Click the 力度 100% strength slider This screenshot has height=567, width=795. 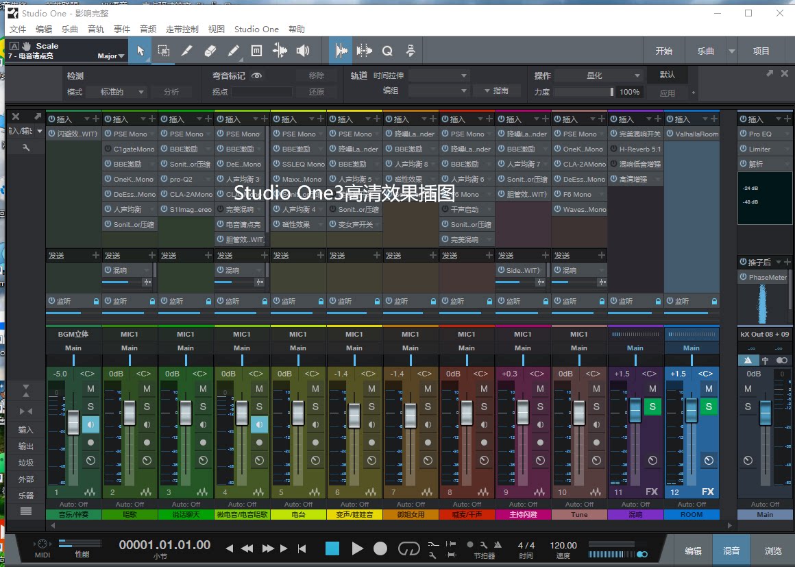coord(585,92)
